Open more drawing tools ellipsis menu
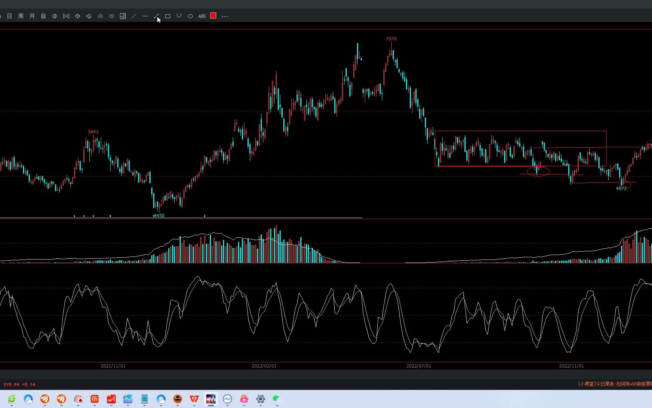The height and width of the screenshot is (408, 652). tap(225, 16)
